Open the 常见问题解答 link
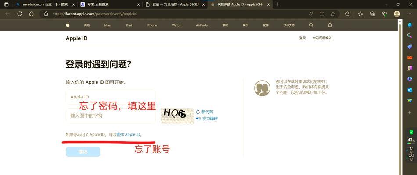Image resolution: width=417 pixels, height=175 pixels. (x=322, y=38)
